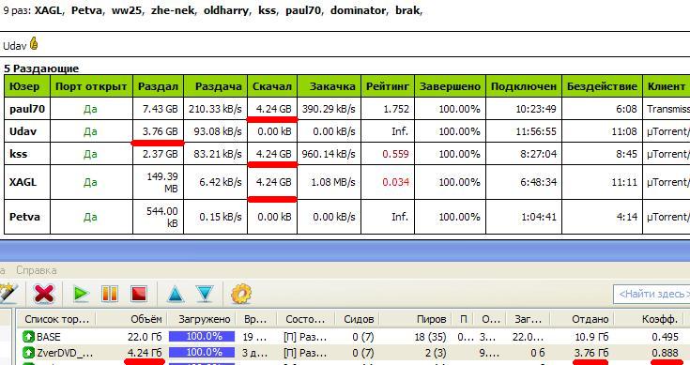Click the Раздача table header
Image resolution: width=690 pixels, height=365 pixels.
(x=216, y=86)
